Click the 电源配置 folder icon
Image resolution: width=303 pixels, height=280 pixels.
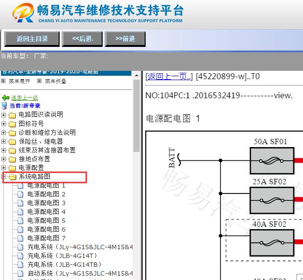12,168
